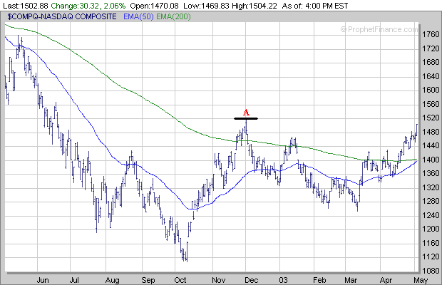
Task: Click the 1720 price axis label
Action: coord(431,48)
